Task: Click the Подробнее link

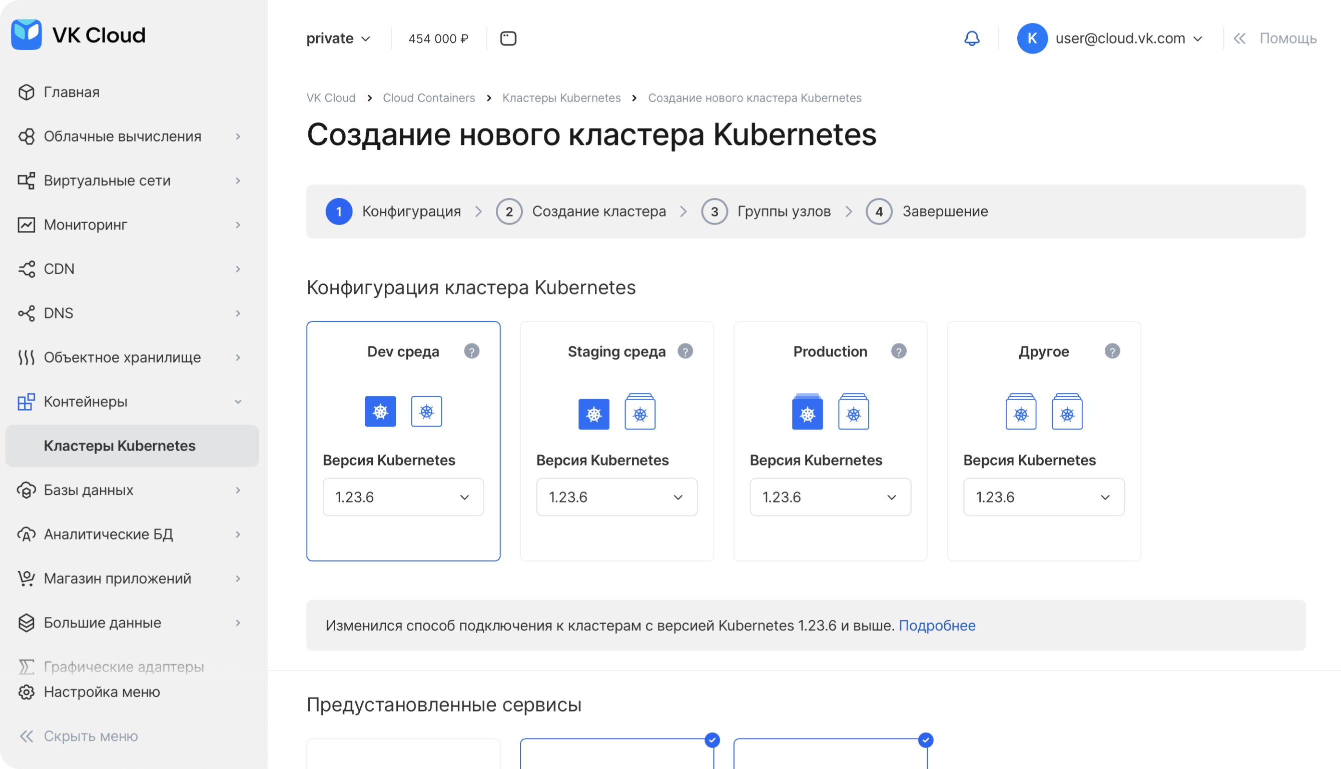Action: pos(937,625)
